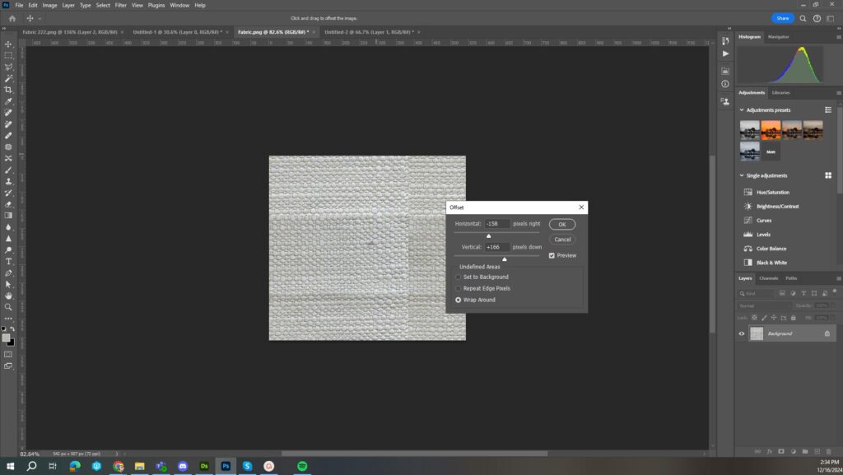
Task: Click the Color Balance adjustment icon
Action: 748,249
